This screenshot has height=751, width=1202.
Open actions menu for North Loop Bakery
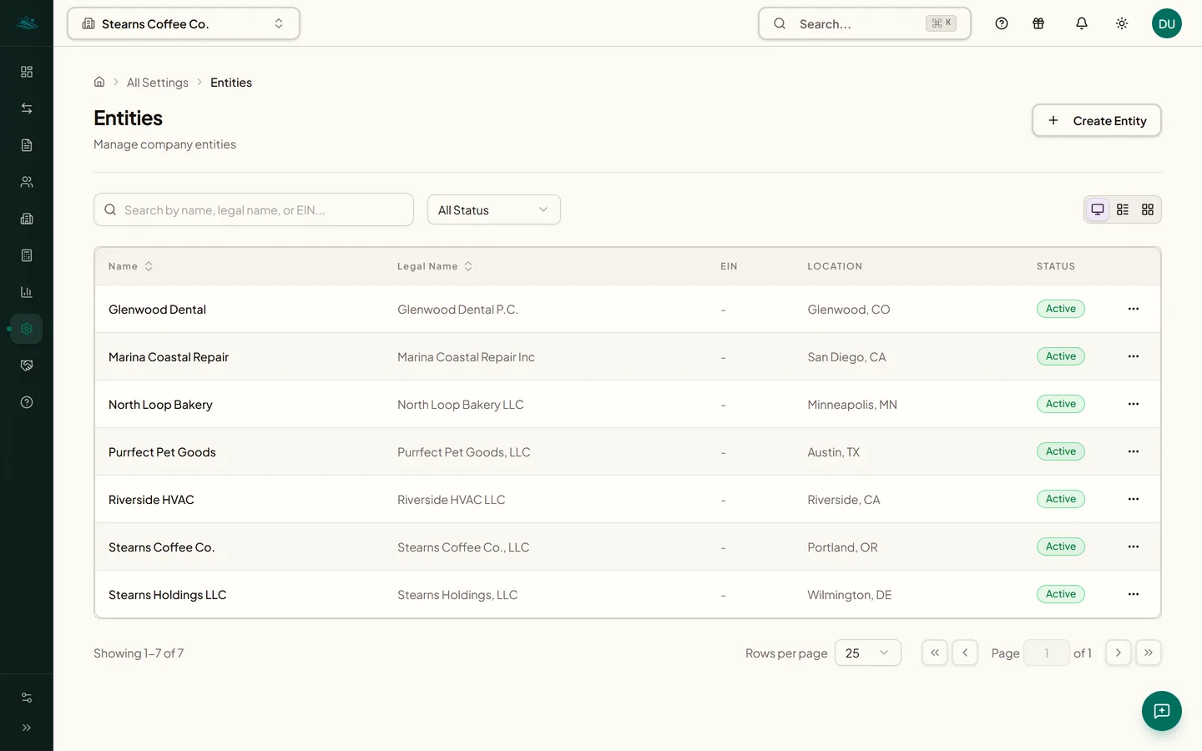pos(1134,404)
